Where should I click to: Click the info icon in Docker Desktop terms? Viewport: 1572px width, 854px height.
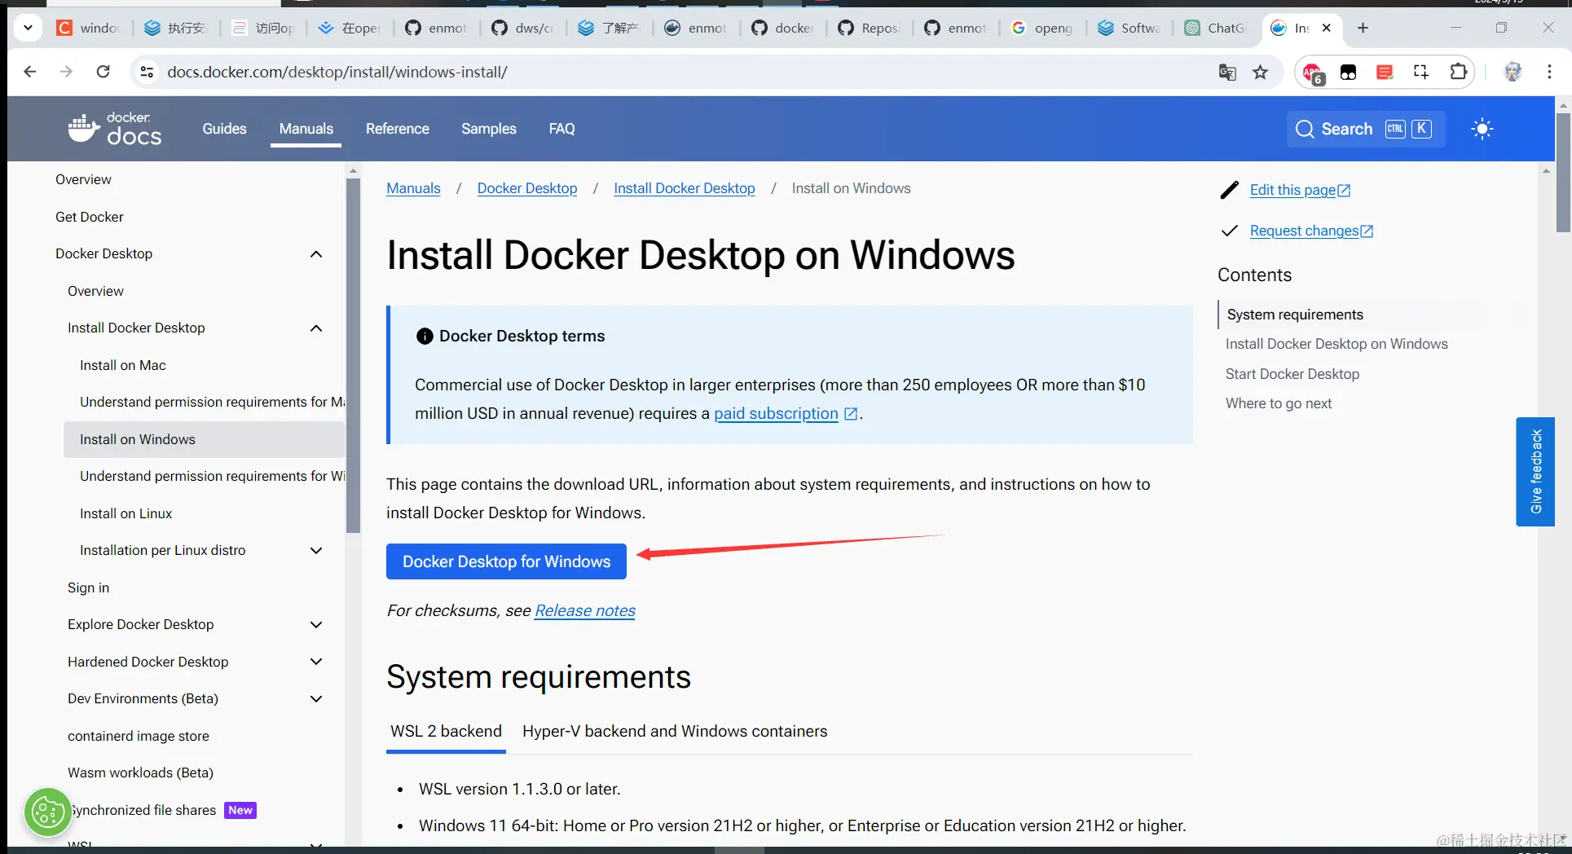pos(424,336)
